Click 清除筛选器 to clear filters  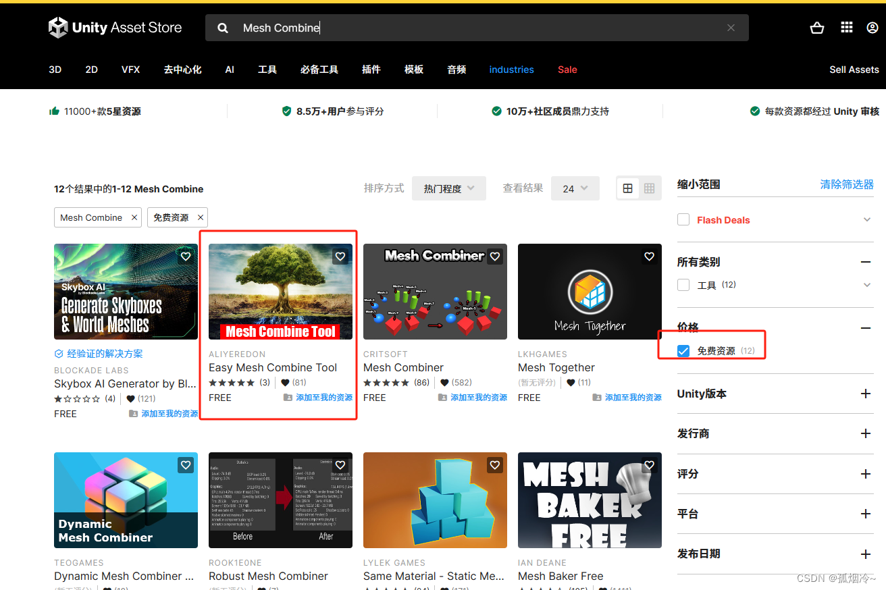847,184
